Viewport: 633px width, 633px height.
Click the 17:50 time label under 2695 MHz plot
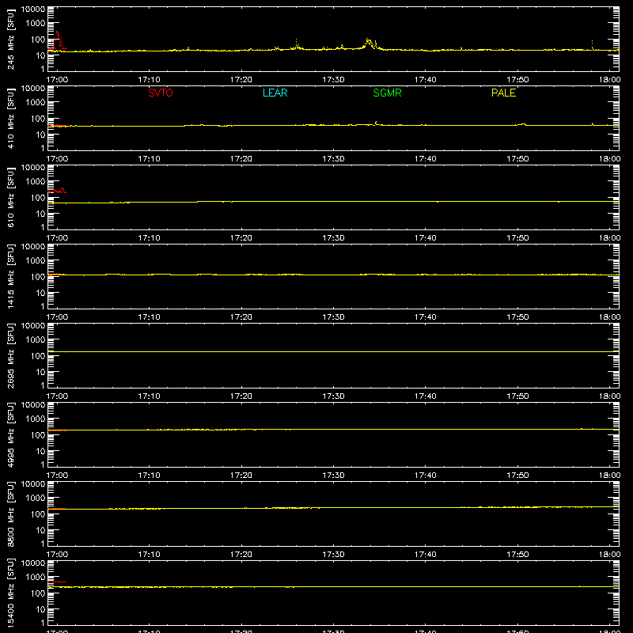(517, 396)
